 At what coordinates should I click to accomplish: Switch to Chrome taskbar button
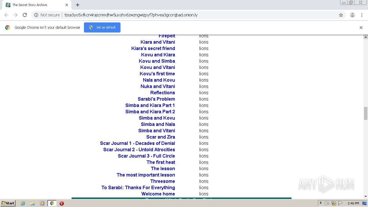pos(52,203)
